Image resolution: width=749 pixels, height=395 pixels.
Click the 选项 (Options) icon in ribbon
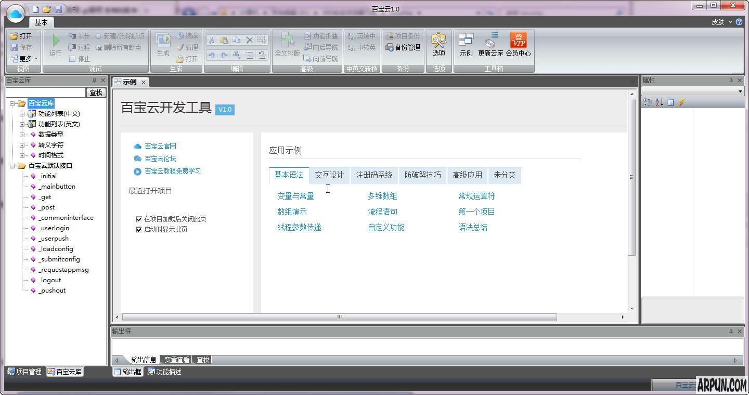click(438, 45)
